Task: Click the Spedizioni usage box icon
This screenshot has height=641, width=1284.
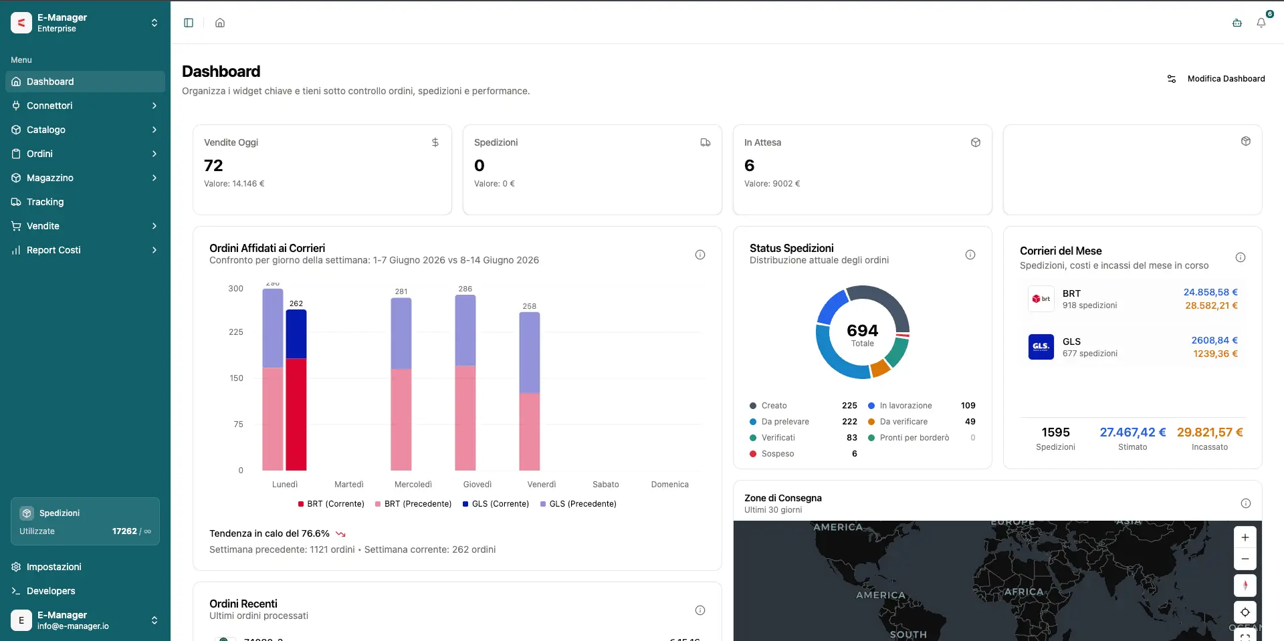Action: tap(27, 513)
